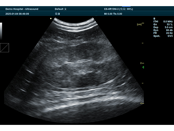Click the grayscale bar on left edge
This screenshot has width=174, height=131.
pos(1,31)
